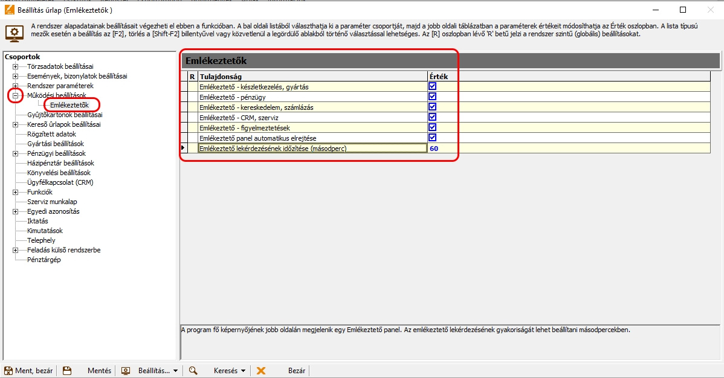Screen dimensions: 724x378
Task: Uncheck Emlékeztető - készletkezelés, gyártás checkbox
Action: click(432, 86)
